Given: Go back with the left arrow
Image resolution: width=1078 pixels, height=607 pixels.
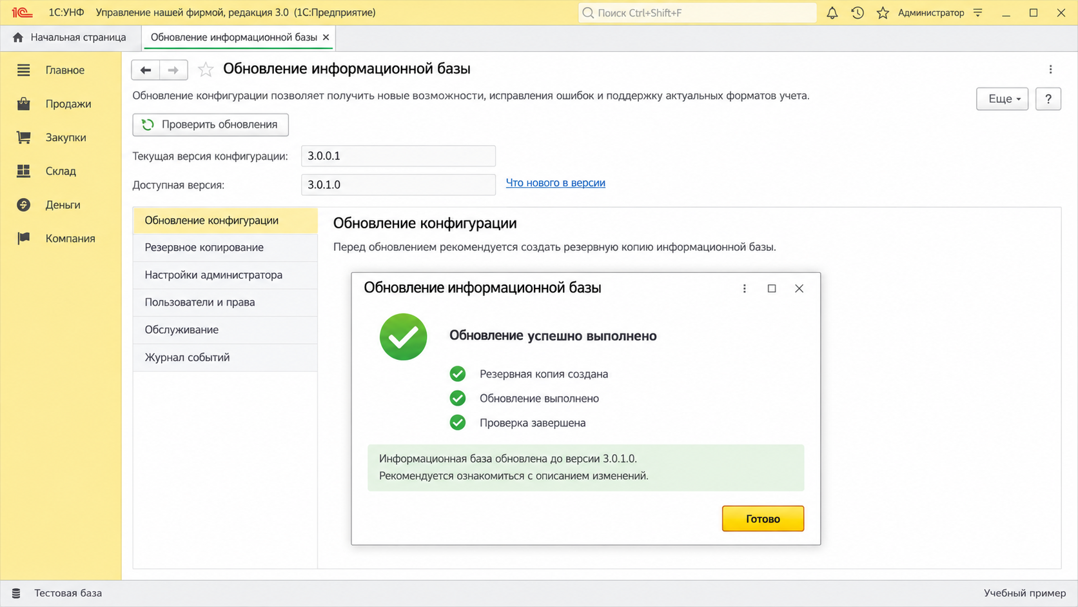Looking at the screenshot, I should (146, 70).
